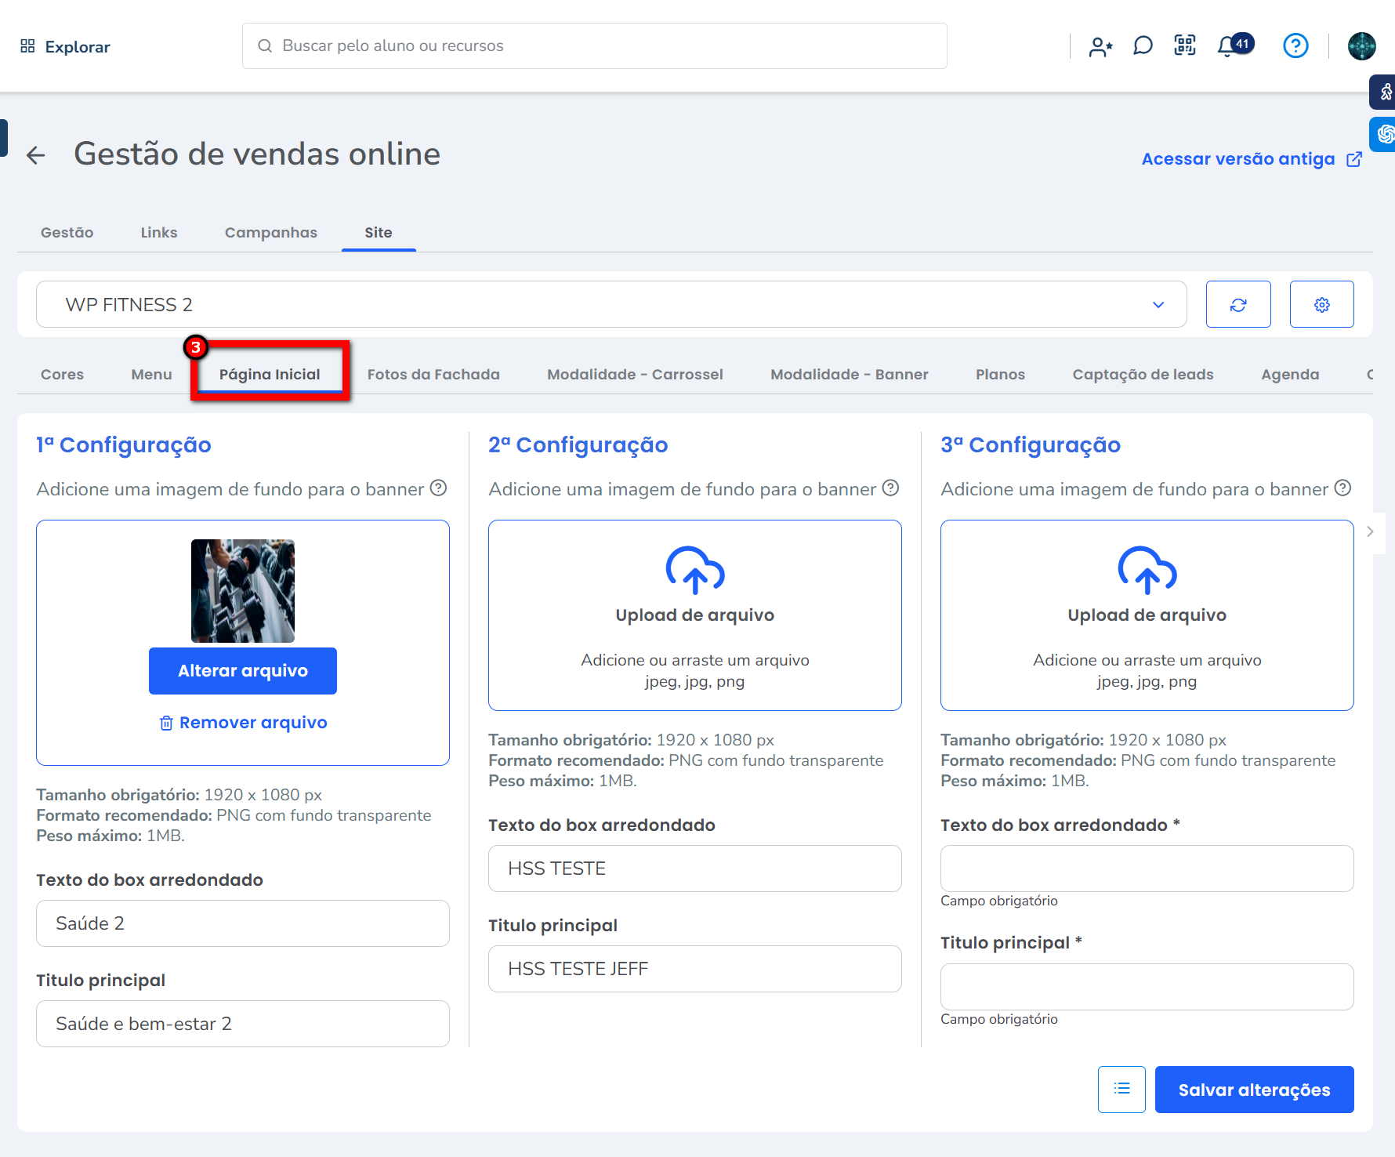
Task: Click the help question mark icon
Action: click(1295, 46)
